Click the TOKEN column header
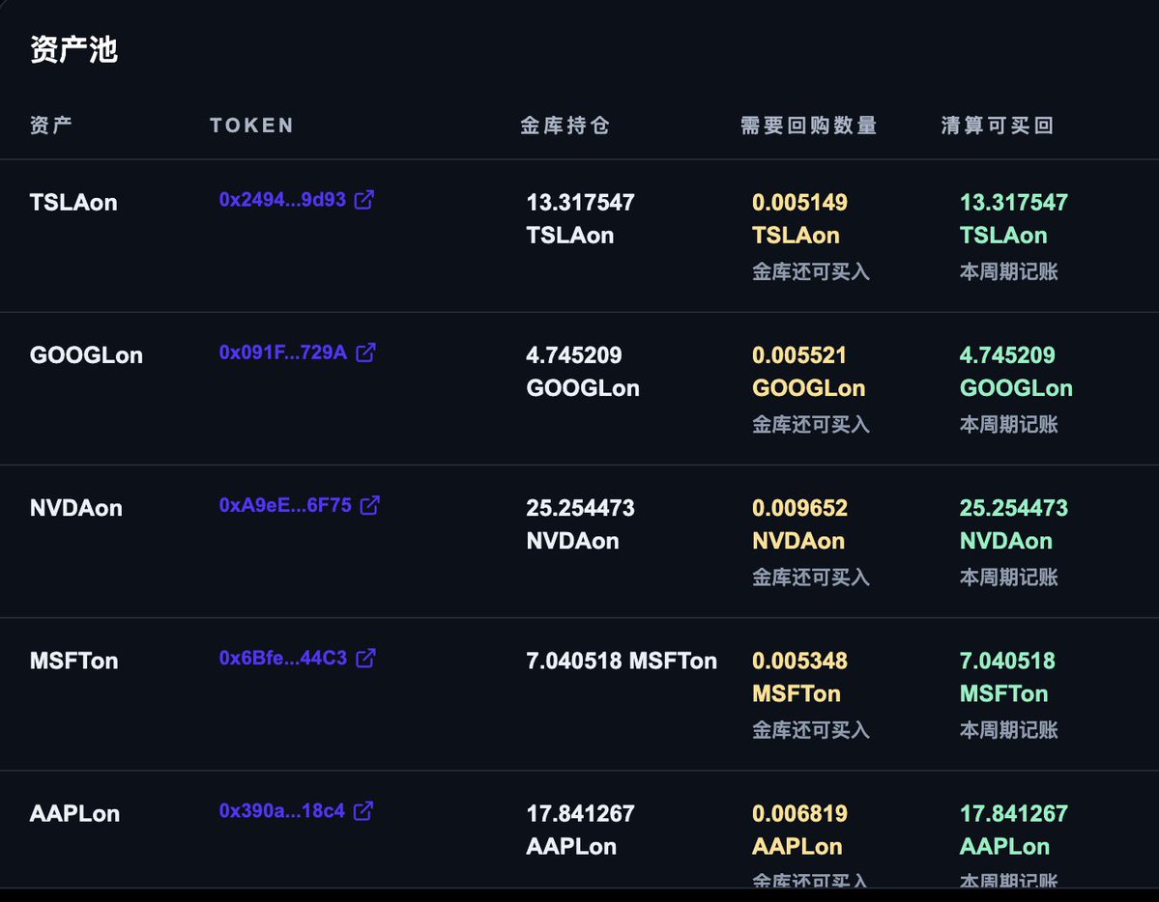Viewport: 1159px width, 902px height. (251, 125)
